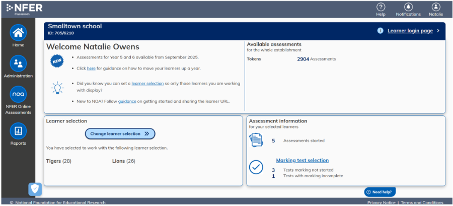
Task: Click the Need help? button
Action: [x=380, y=192]
